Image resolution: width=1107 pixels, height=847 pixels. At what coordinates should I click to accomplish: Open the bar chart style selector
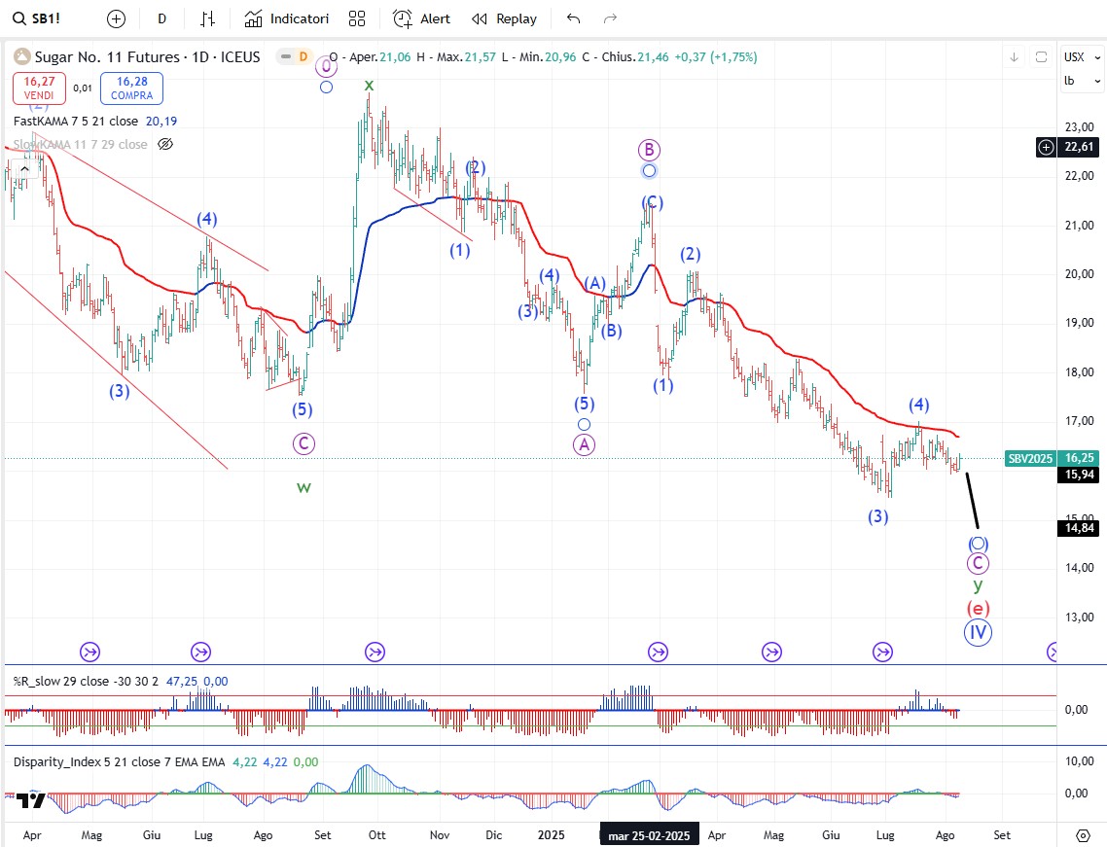click(207, 18)
